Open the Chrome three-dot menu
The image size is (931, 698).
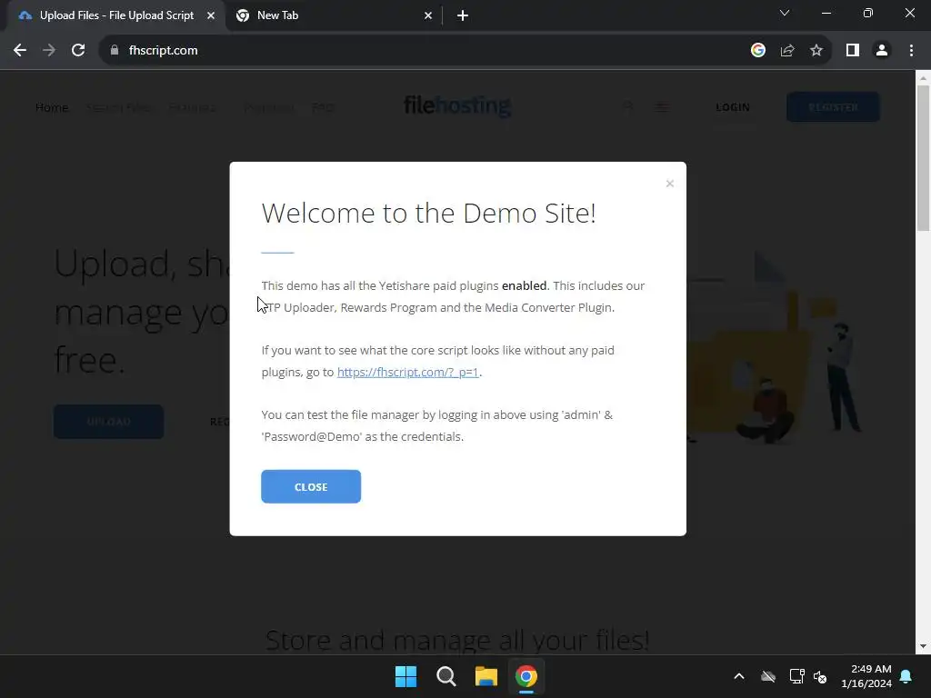coord(911,51)
